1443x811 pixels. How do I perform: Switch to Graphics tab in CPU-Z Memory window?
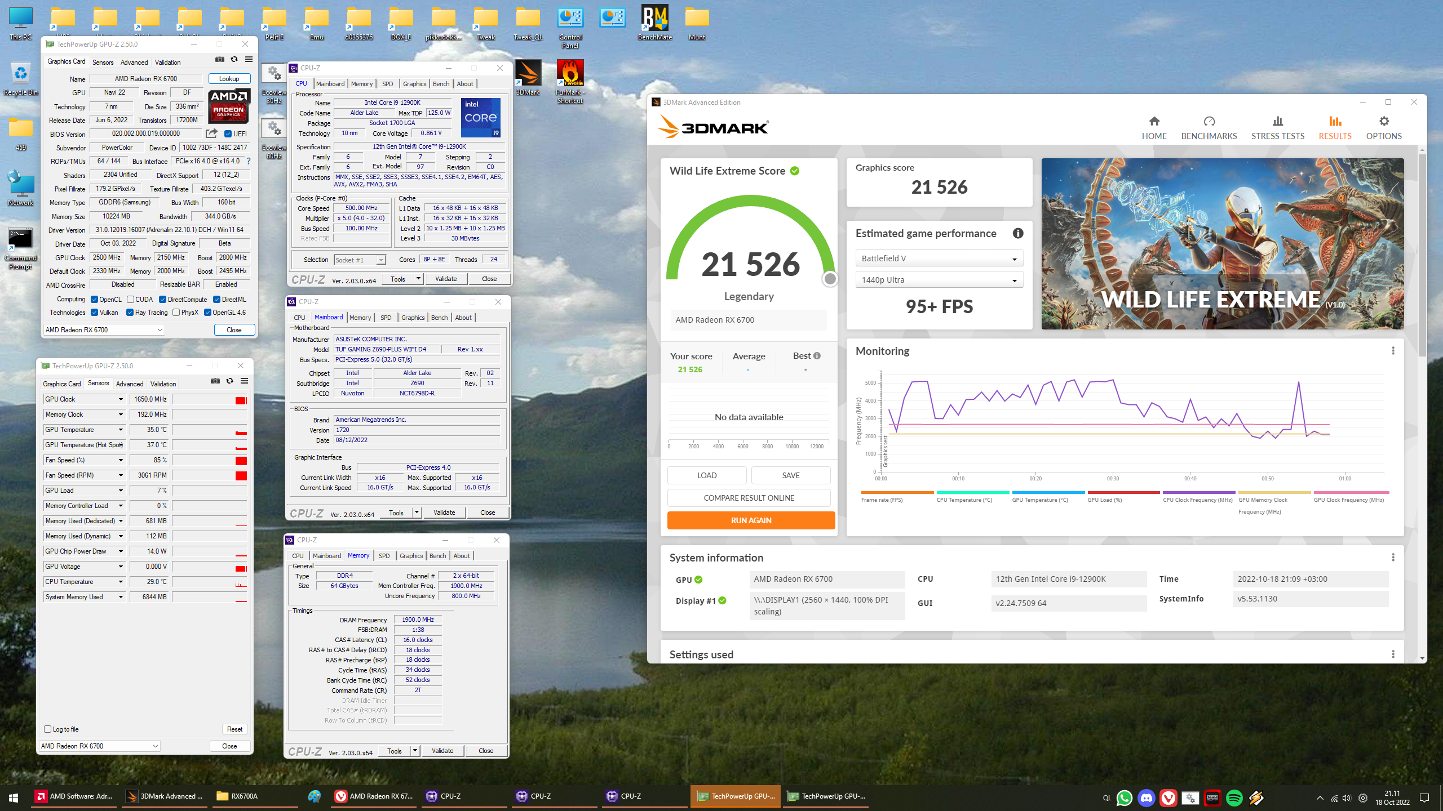coord(411,556)
